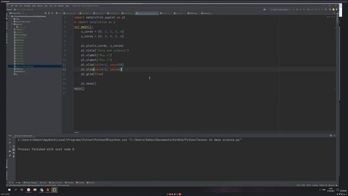348x196 pixels.
Task: Open the File menu
Action: click(x=12, y=6)
